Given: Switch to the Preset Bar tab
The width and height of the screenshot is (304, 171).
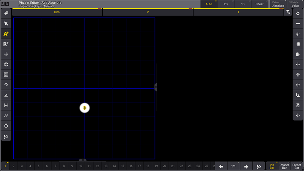Looking at the screenshot, I should click(x=297, y=166).
